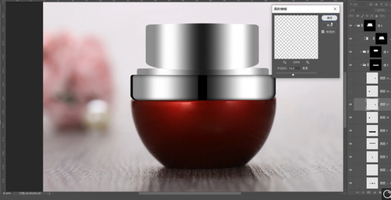The height and width of the screenshot is (200, 391).
Task: Click the link layers icon
Action: [357, 192]
